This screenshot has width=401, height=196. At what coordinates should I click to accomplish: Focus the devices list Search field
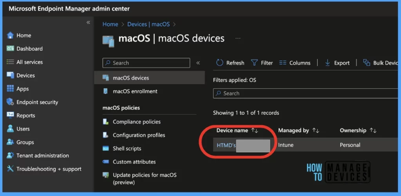point(305,93)
